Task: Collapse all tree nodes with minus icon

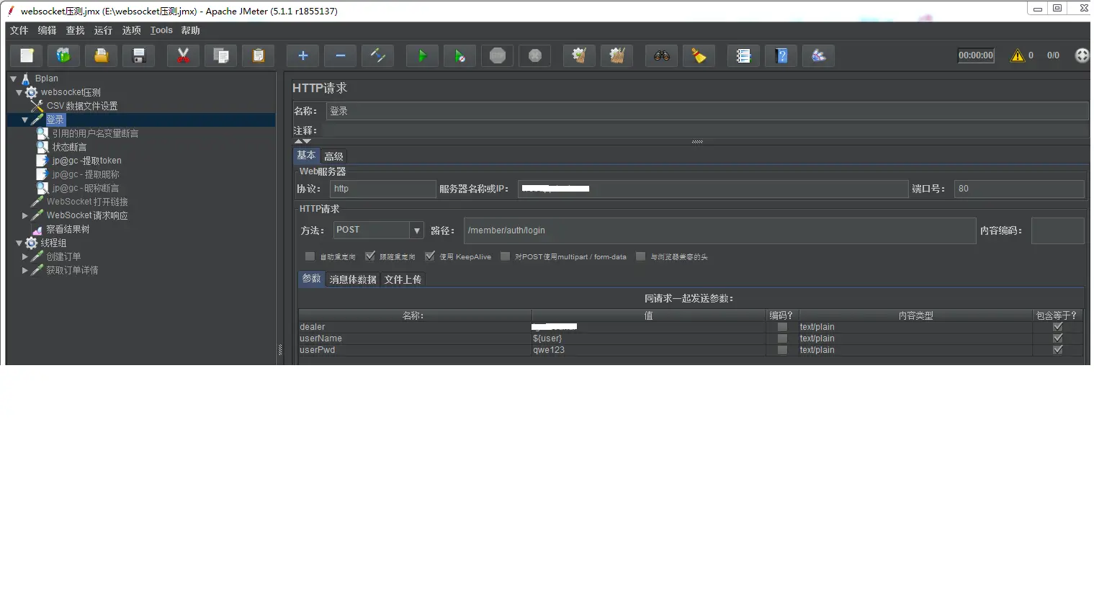Action: click(x=341, y=55)
